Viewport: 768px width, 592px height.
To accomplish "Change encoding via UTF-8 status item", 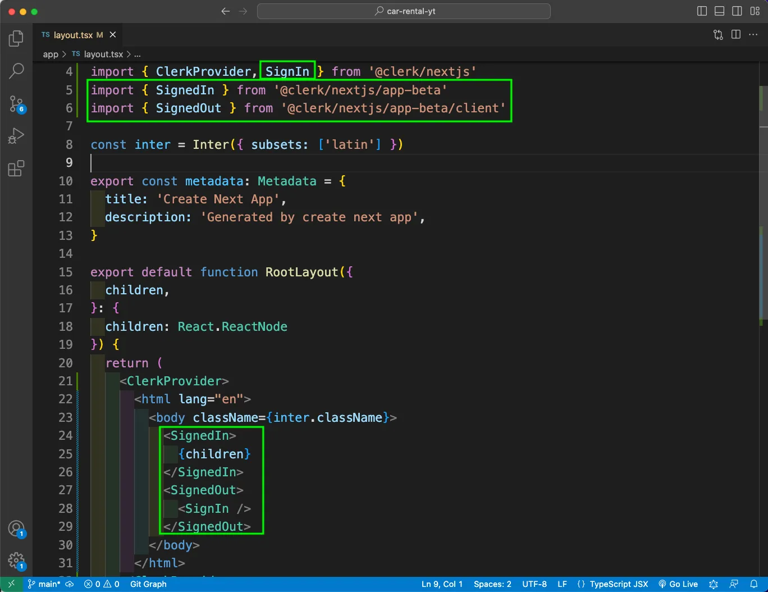I will 534,584.
